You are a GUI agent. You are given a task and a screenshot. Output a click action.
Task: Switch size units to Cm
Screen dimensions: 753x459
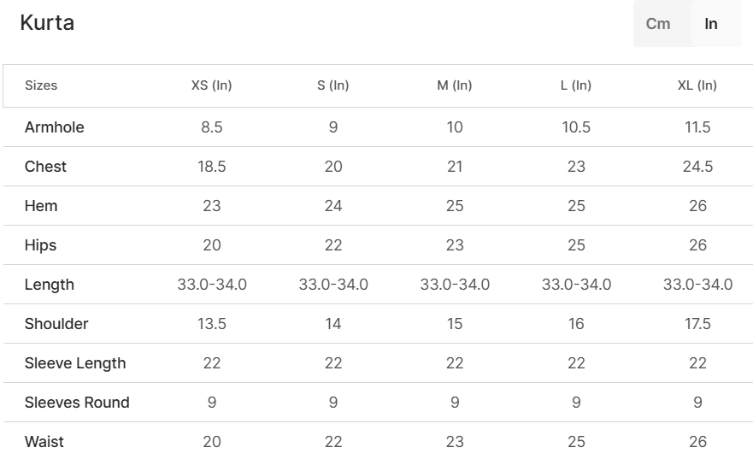[x=658, y=24]
